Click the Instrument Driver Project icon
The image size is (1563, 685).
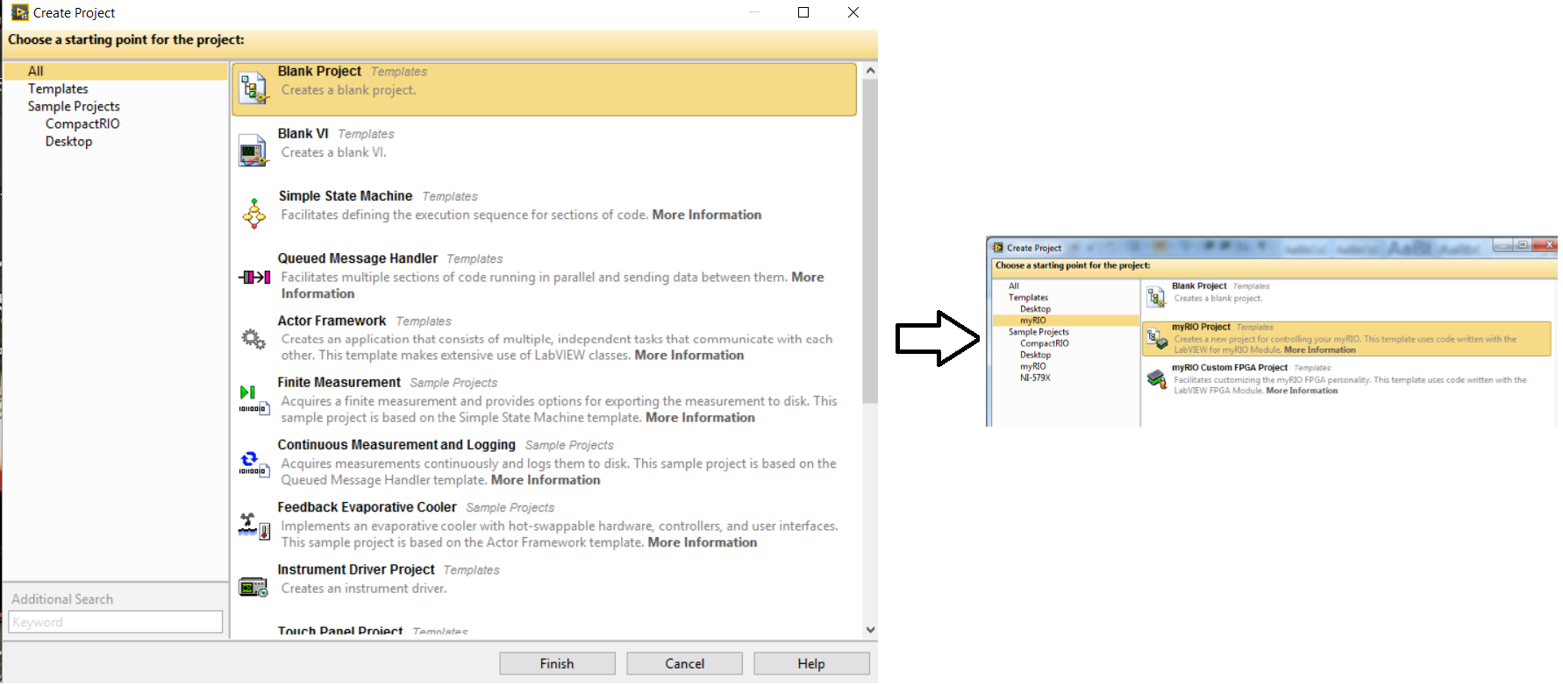click(253, 588)
